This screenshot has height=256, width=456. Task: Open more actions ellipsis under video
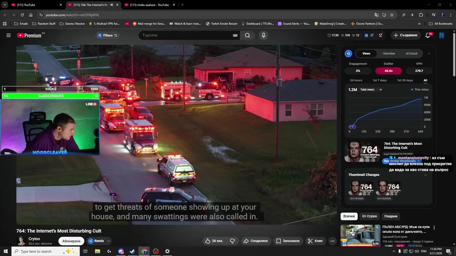point(332,241)
